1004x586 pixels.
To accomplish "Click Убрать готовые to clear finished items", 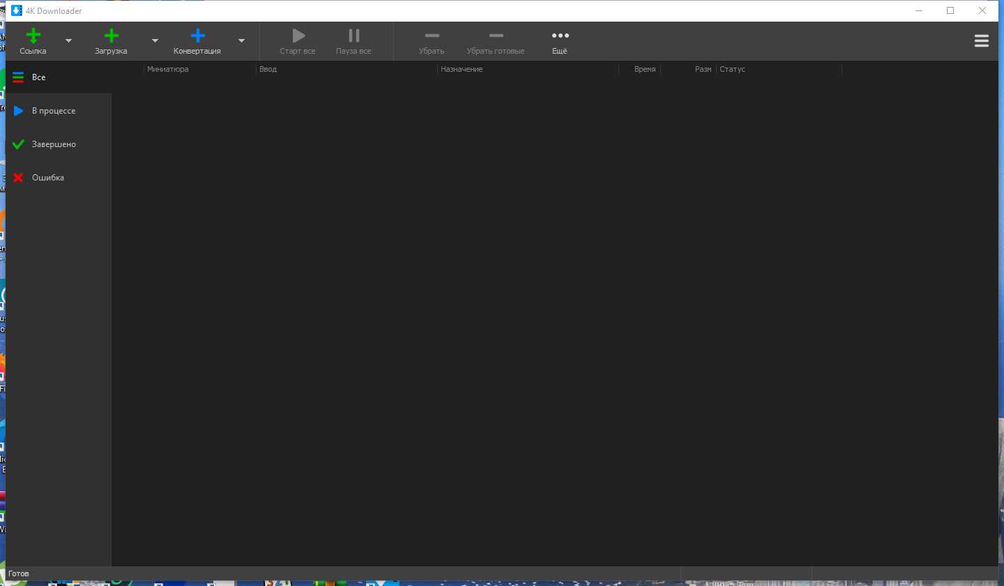I will [x=496, y=41].
